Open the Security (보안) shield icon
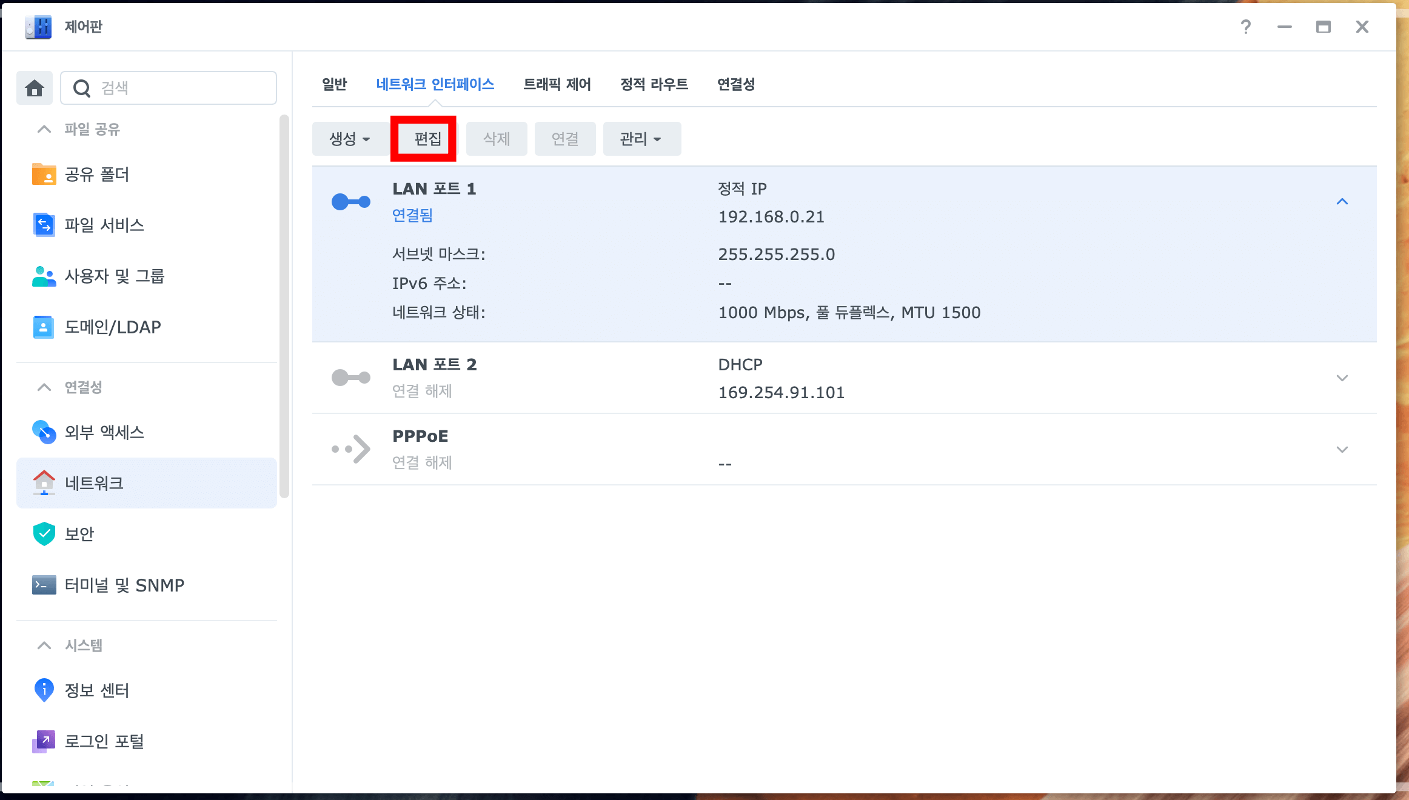Screen dimensions: 1409x800 click(x=44, y=534)
